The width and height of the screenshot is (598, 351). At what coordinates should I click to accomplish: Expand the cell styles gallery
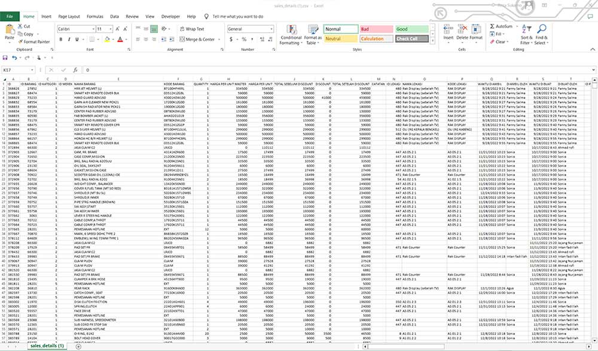tap(432, 41)
